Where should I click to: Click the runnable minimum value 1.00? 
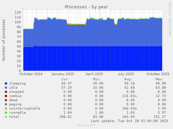pyautogui.click(x=99, y=113)
